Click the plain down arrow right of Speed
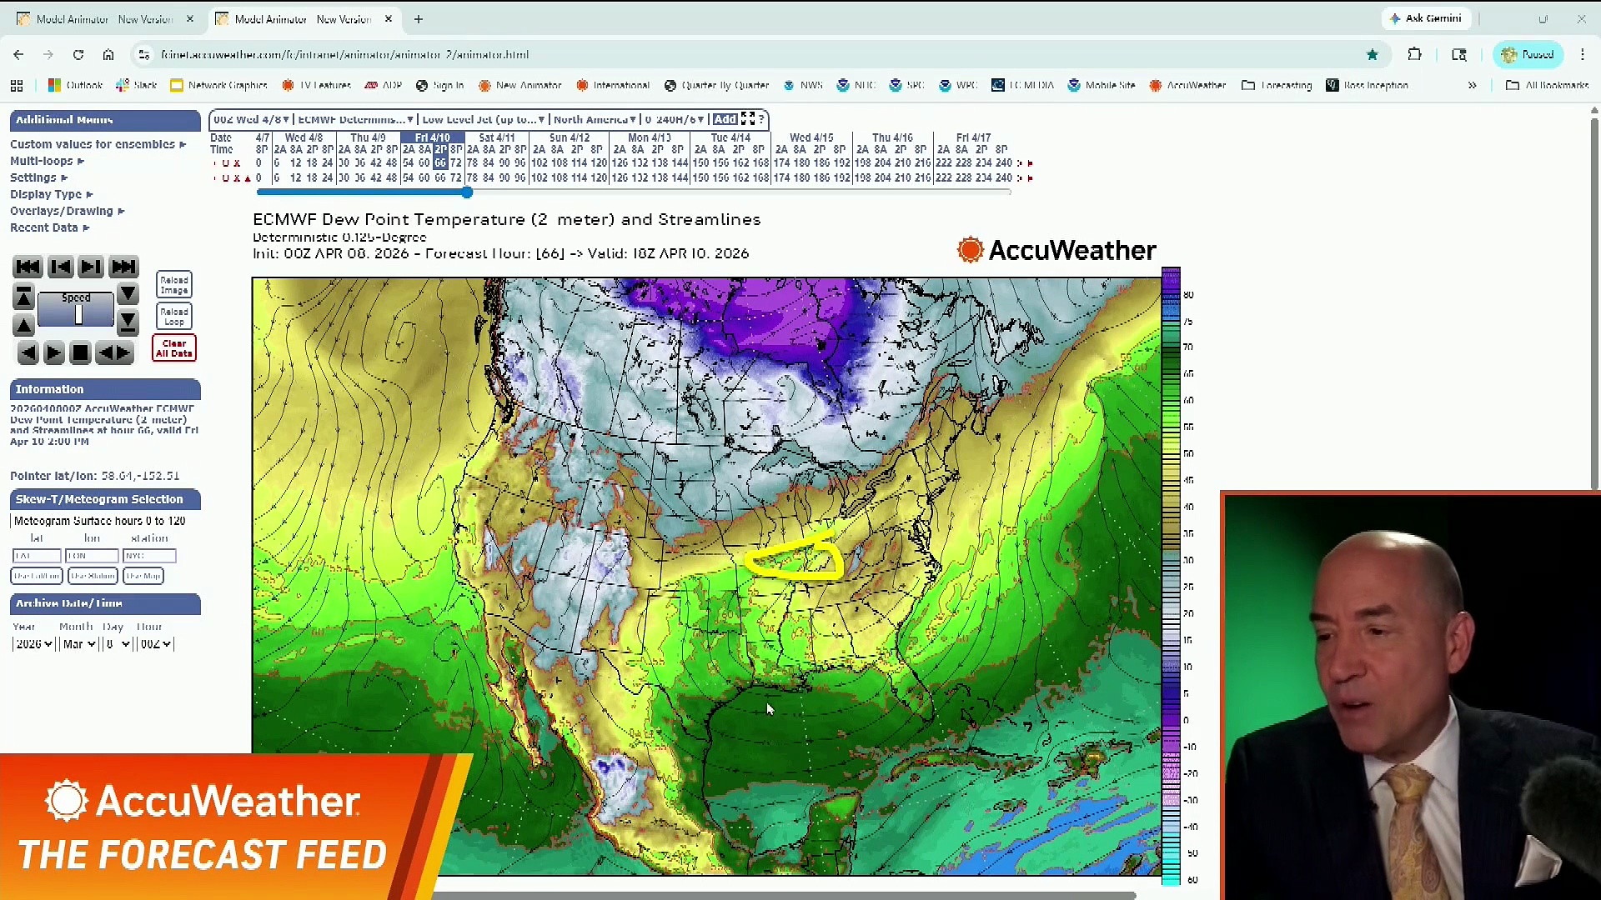Screen dimensions: 1601x900 (128, 293)
